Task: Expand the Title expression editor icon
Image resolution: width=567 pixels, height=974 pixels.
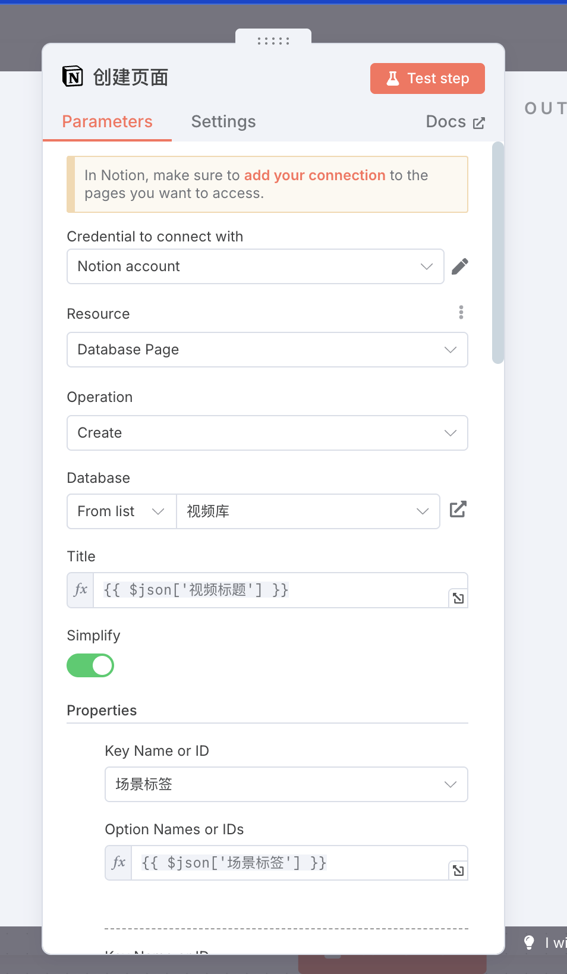Action: point(458,598)
